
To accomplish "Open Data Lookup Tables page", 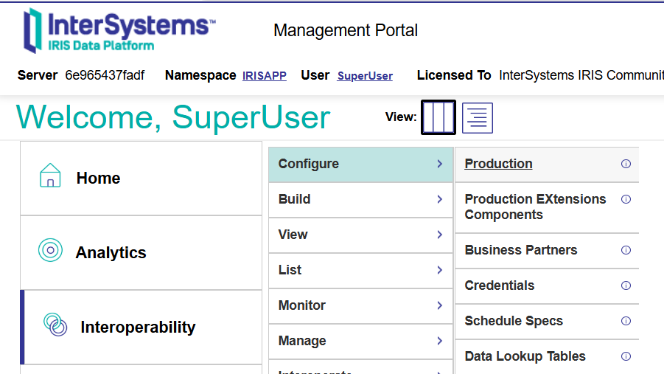I will 525,356.
